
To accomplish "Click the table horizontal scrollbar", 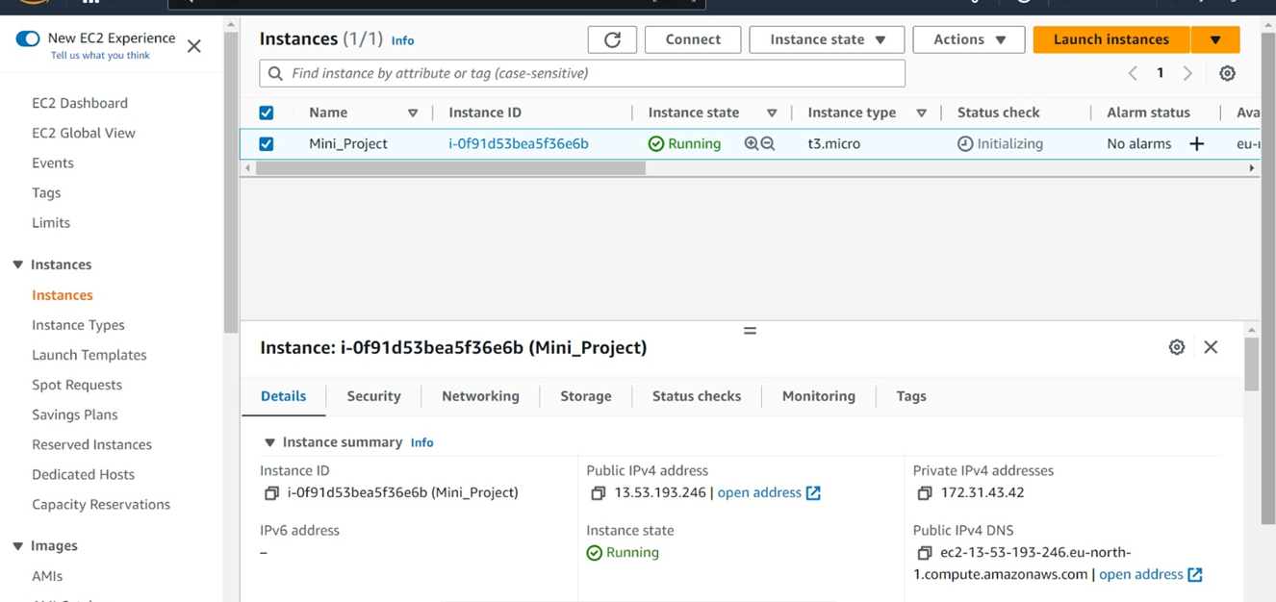I will [x=450, y=167].
